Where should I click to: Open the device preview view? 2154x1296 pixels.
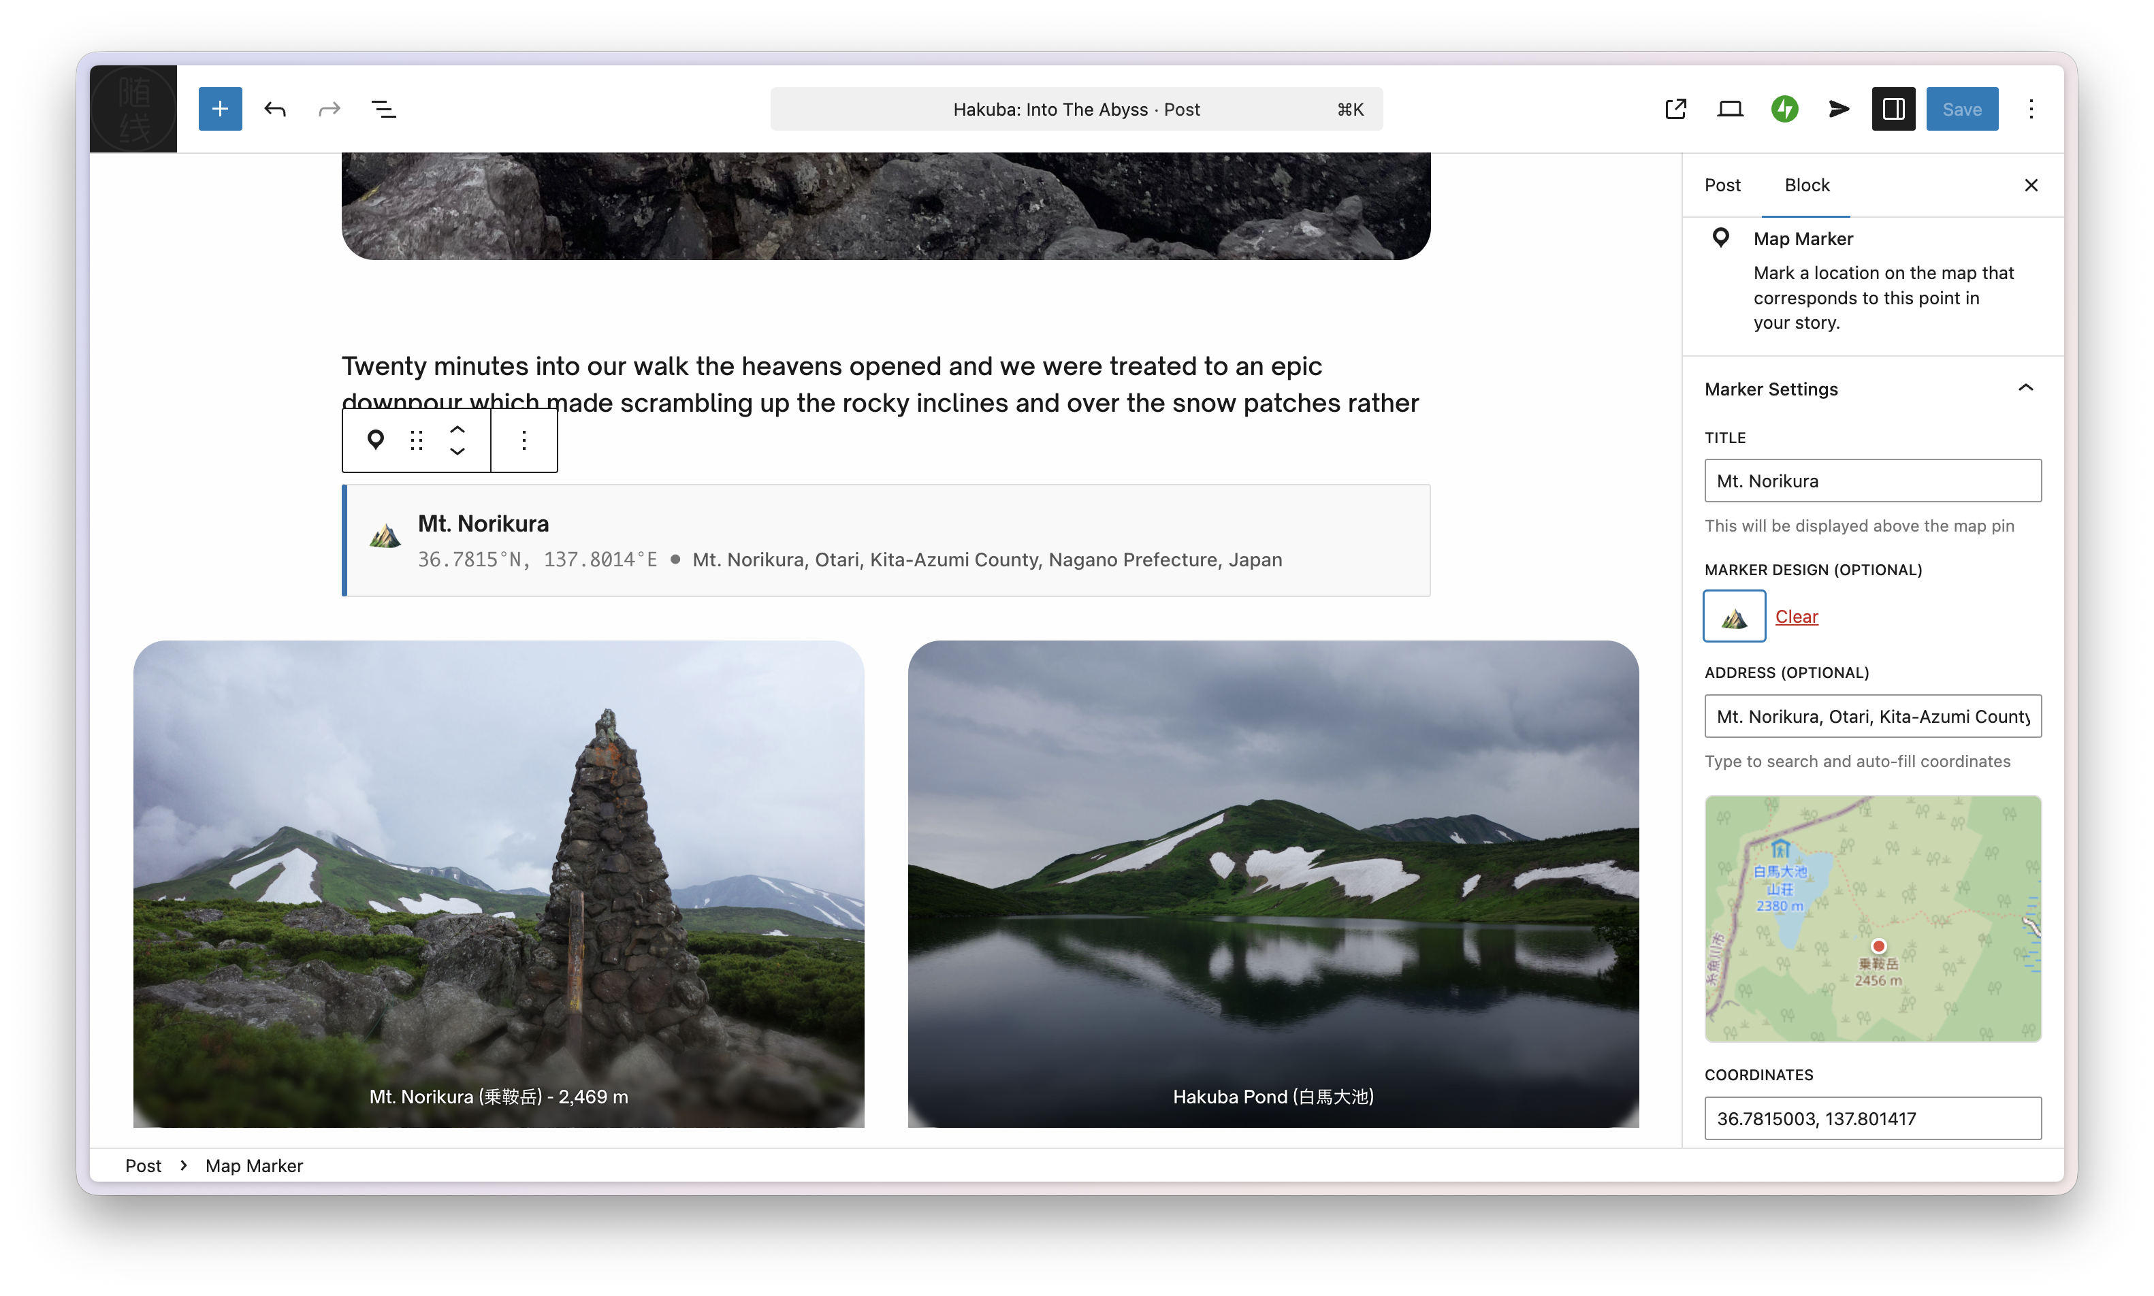[1731, 108]
